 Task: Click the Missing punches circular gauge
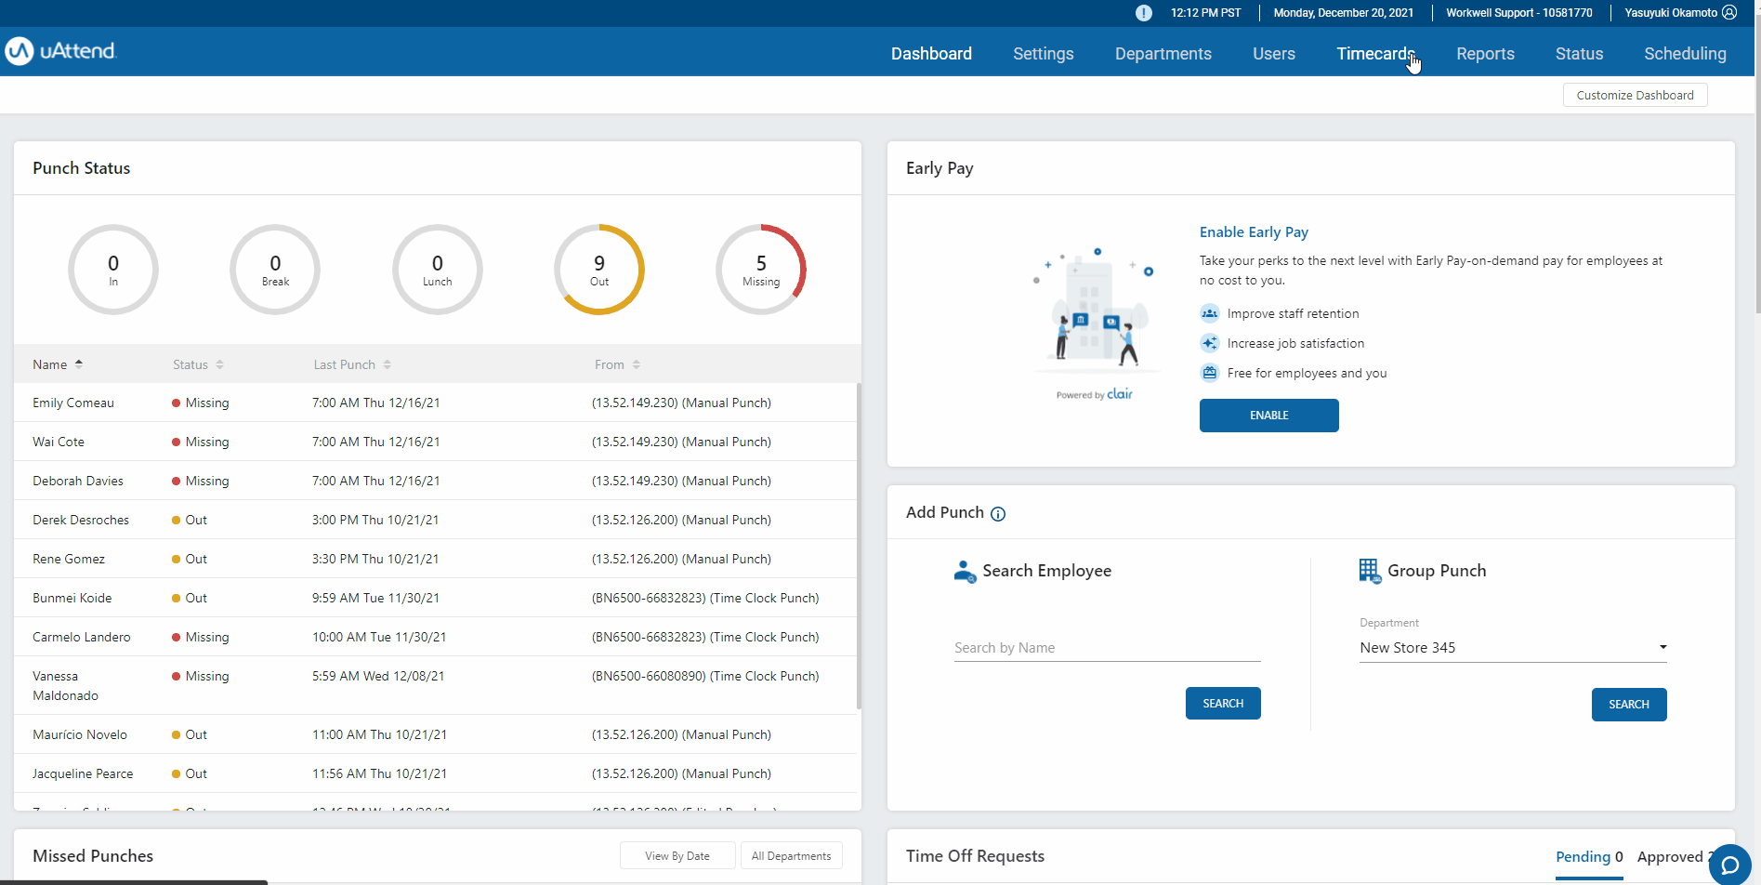point(761,270)
